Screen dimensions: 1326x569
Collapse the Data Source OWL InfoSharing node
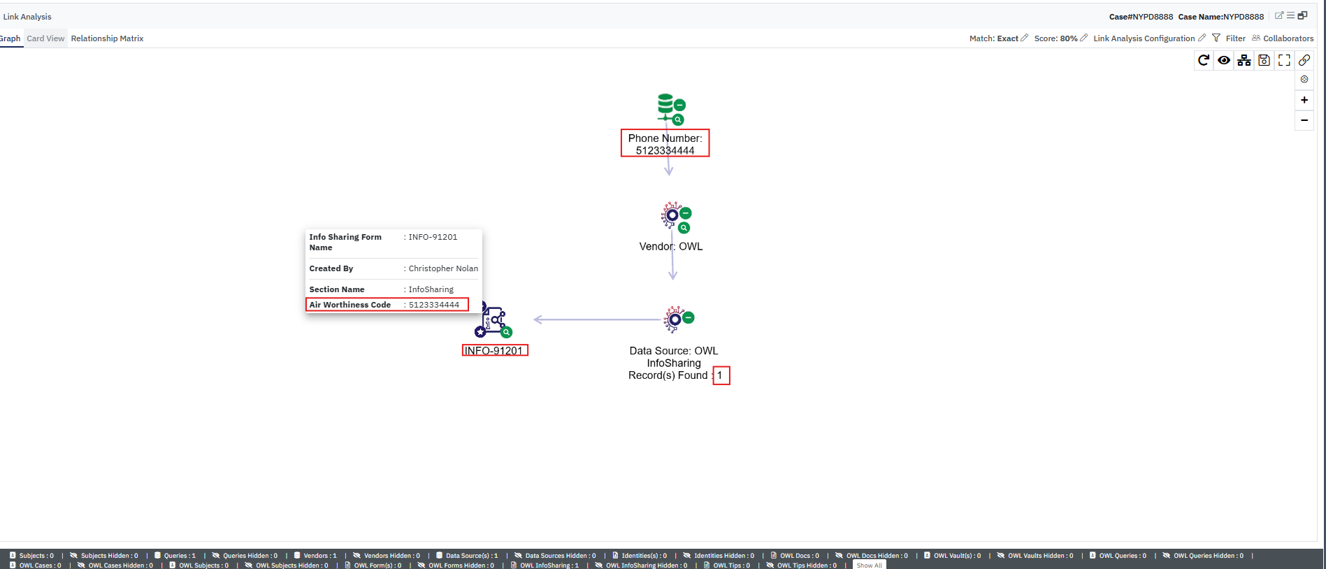coord(689,318)
